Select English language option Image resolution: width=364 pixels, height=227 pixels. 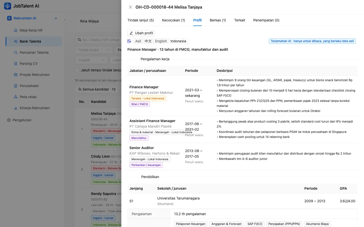pos(161,41)
